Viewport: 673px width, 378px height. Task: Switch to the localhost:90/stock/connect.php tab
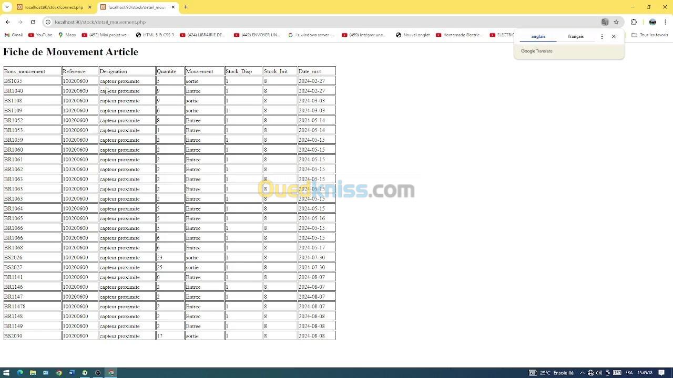pyautogui.click(x=54, y=7)
